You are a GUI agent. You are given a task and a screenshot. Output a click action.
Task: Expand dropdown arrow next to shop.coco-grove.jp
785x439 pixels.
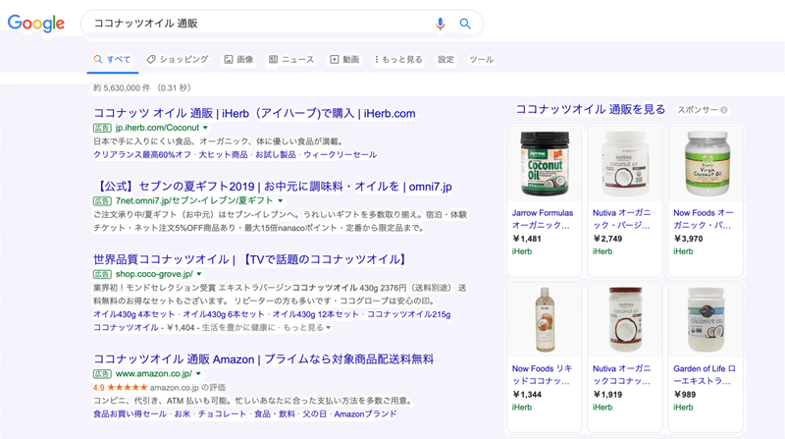click(199, 274)
